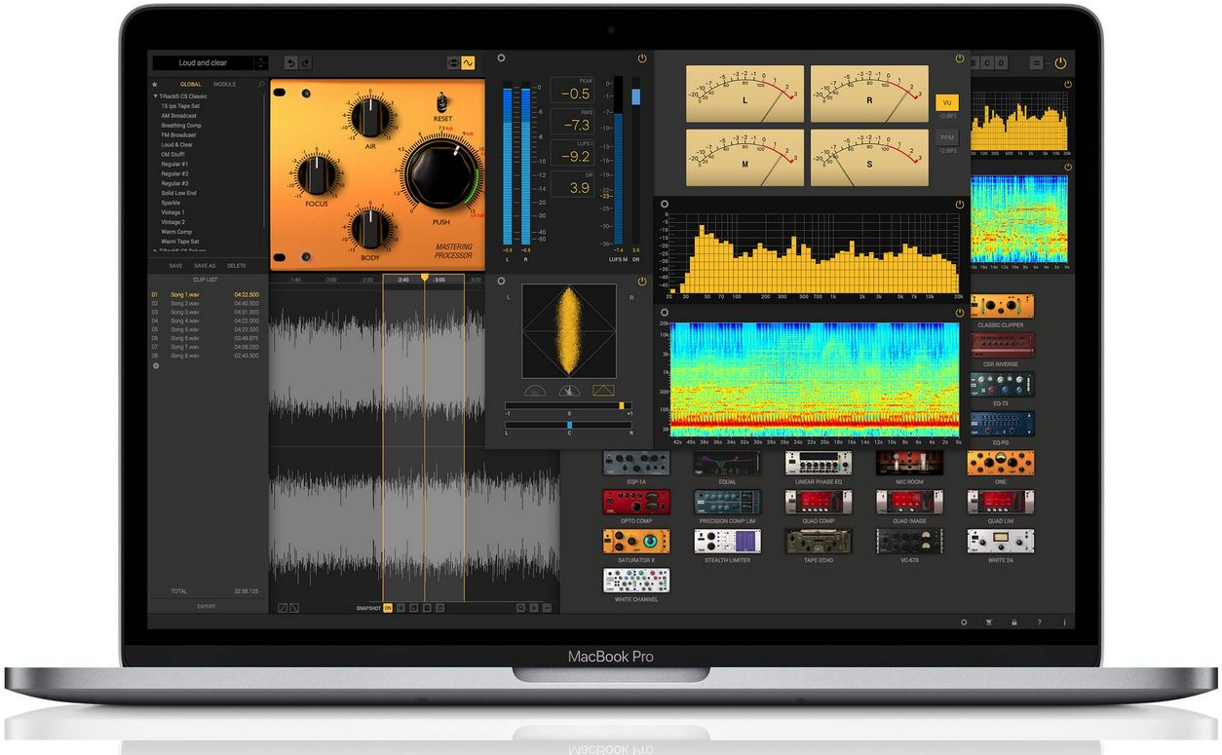This screenshot has width=1222, height=755.
Task: Click the redo arrow button
Action: pyautogui.click(x=305, y=62)
